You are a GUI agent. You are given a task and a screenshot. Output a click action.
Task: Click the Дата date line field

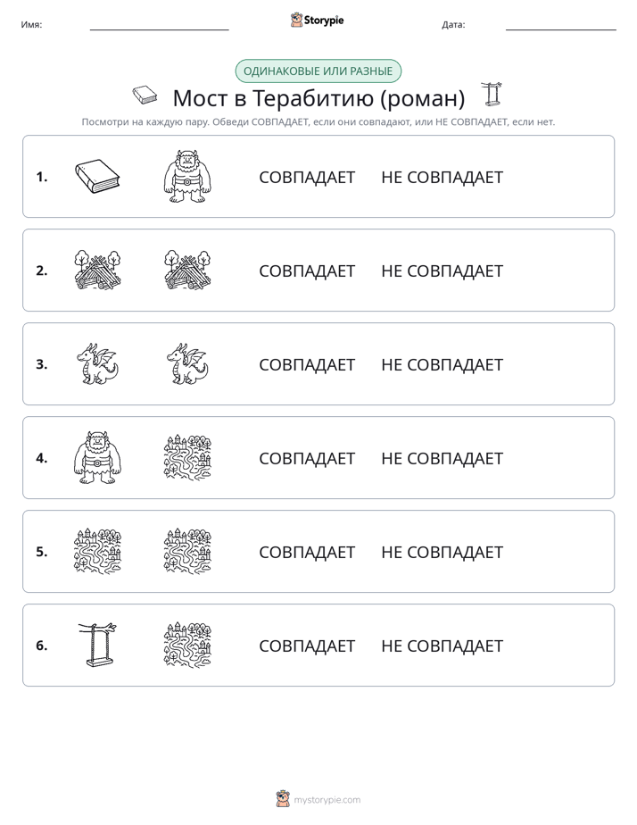(561, 25)
